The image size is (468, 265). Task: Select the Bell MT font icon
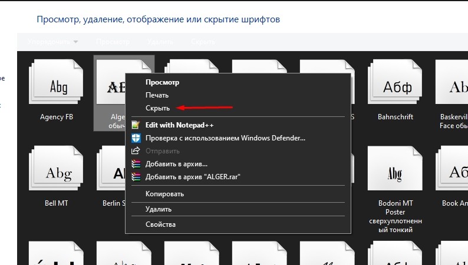click(x=56, y=168)
